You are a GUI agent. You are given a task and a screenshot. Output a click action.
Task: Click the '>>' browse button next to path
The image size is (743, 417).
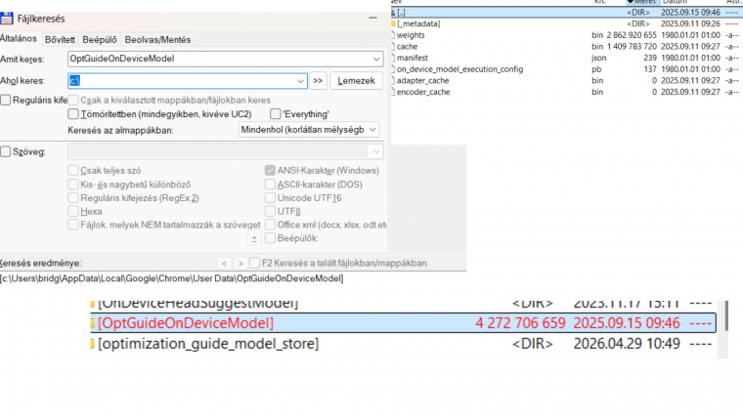[318, 81]
